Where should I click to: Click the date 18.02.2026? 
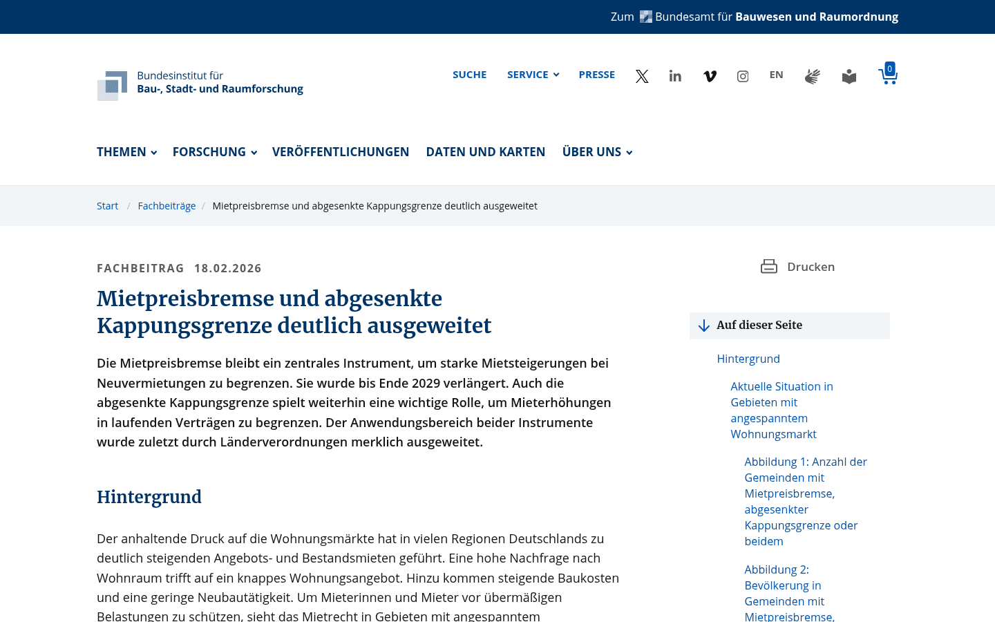pyautogui.click(x=228, y=268)
